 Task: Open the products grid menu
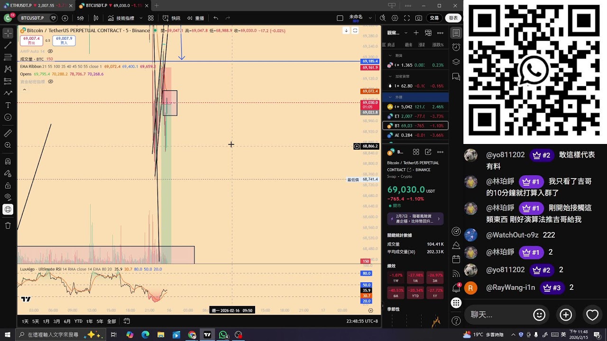(456, 303)
